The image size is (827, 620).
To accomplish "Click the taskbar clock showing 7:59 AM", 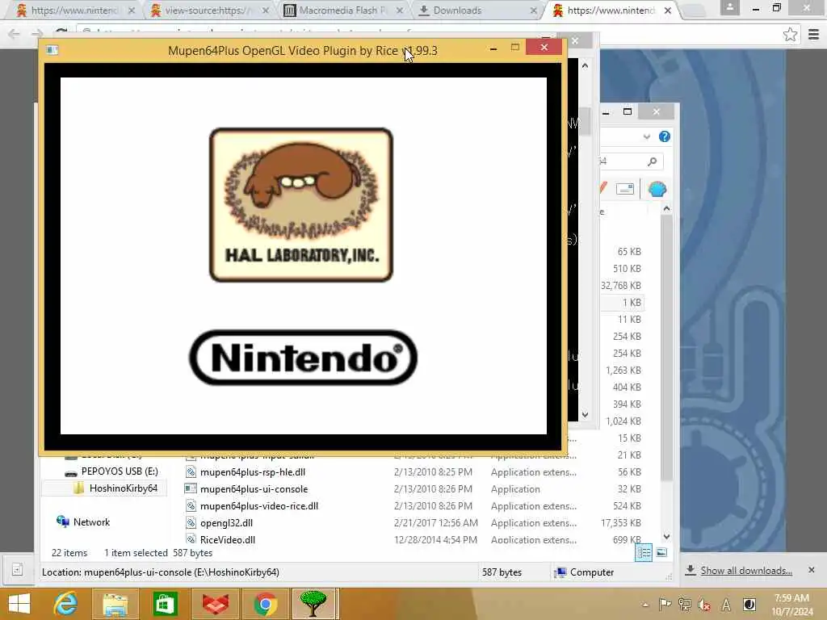I will (x=791, y=605).
